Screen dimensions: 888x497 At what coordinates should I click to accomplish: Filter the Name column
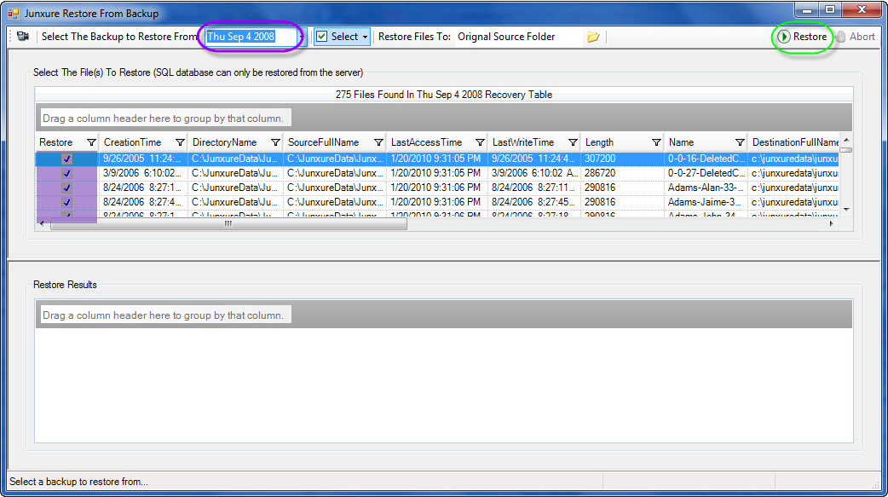[740, 142]
